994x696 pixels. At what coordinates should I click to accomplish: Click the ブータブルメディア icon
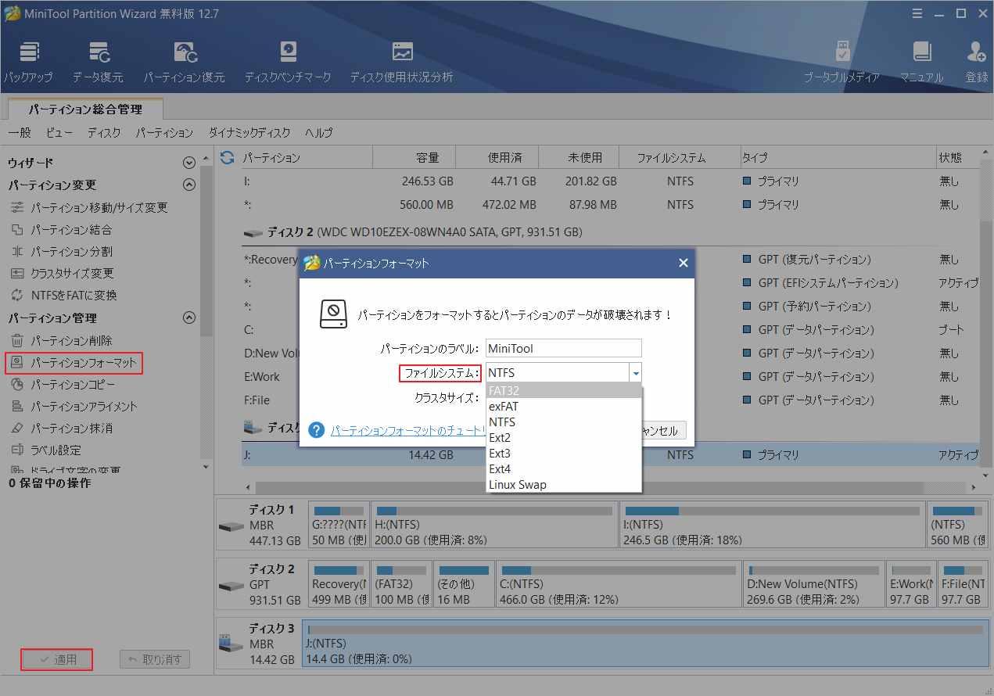pyautogui.click(x=843, y=60)
